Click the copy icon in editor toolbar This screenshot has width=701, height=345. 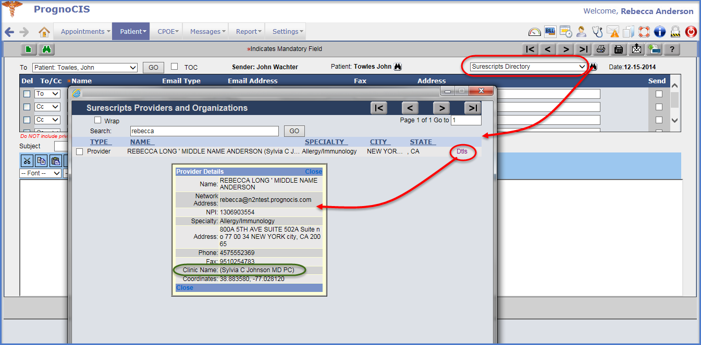[41, 160]
